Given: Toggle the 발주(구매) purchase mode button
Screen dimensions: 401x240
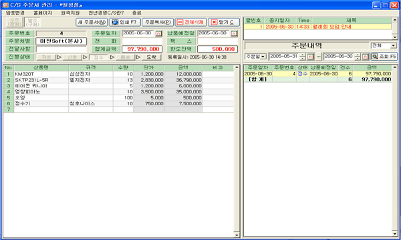Looking at the screenshot, I should (x=33, y=22).
